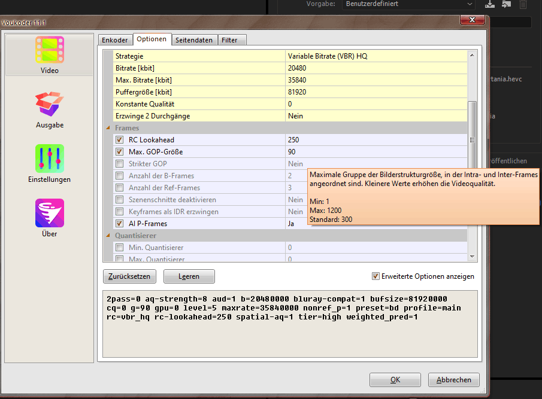The height and width of the screenshot is (399, 542).
Task: Click the trash icon to delete preset
Action: tap(523, 4)
